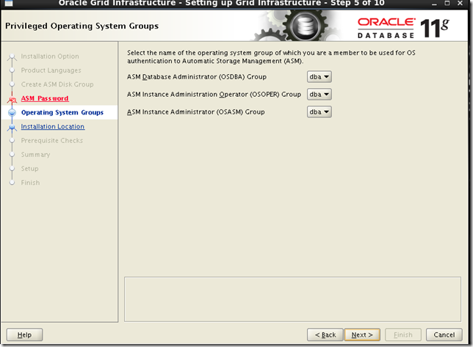This screenshot has height=347, width=473.
Task: Click the Oracle Database 11g logo
Action: pos(404,28)
